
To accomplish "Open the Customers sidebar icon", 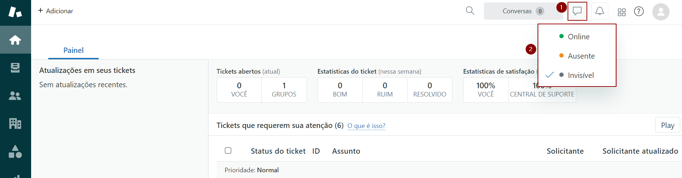I will coord(15,96).
